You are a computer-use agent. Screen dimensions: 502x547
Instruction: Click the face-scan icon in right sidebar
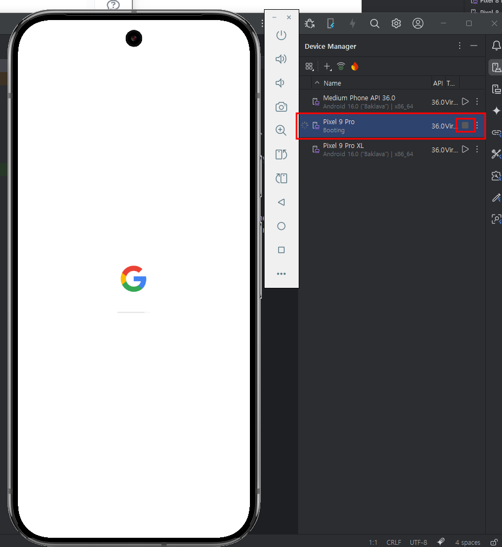click(x=496, y=219)
